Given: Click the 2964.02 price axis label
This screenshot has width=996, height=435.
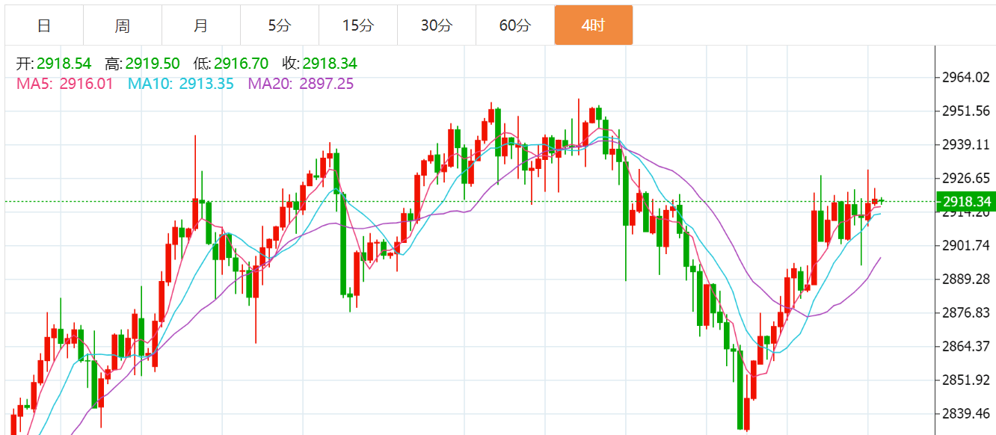Looking at the screenshot, I should point(966,78).
